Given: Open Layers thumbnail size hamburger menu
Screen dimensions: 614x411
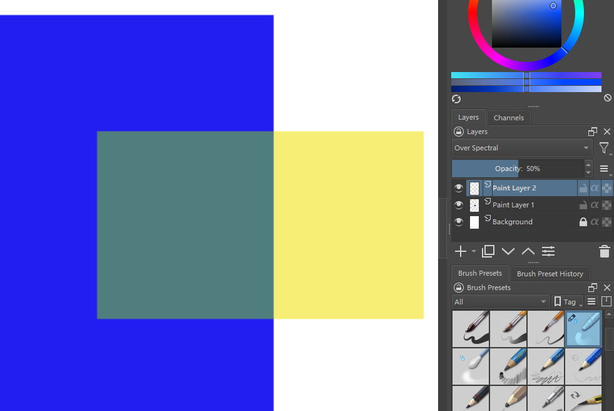Looking at the screenshot, I should (x=604, y=169).
